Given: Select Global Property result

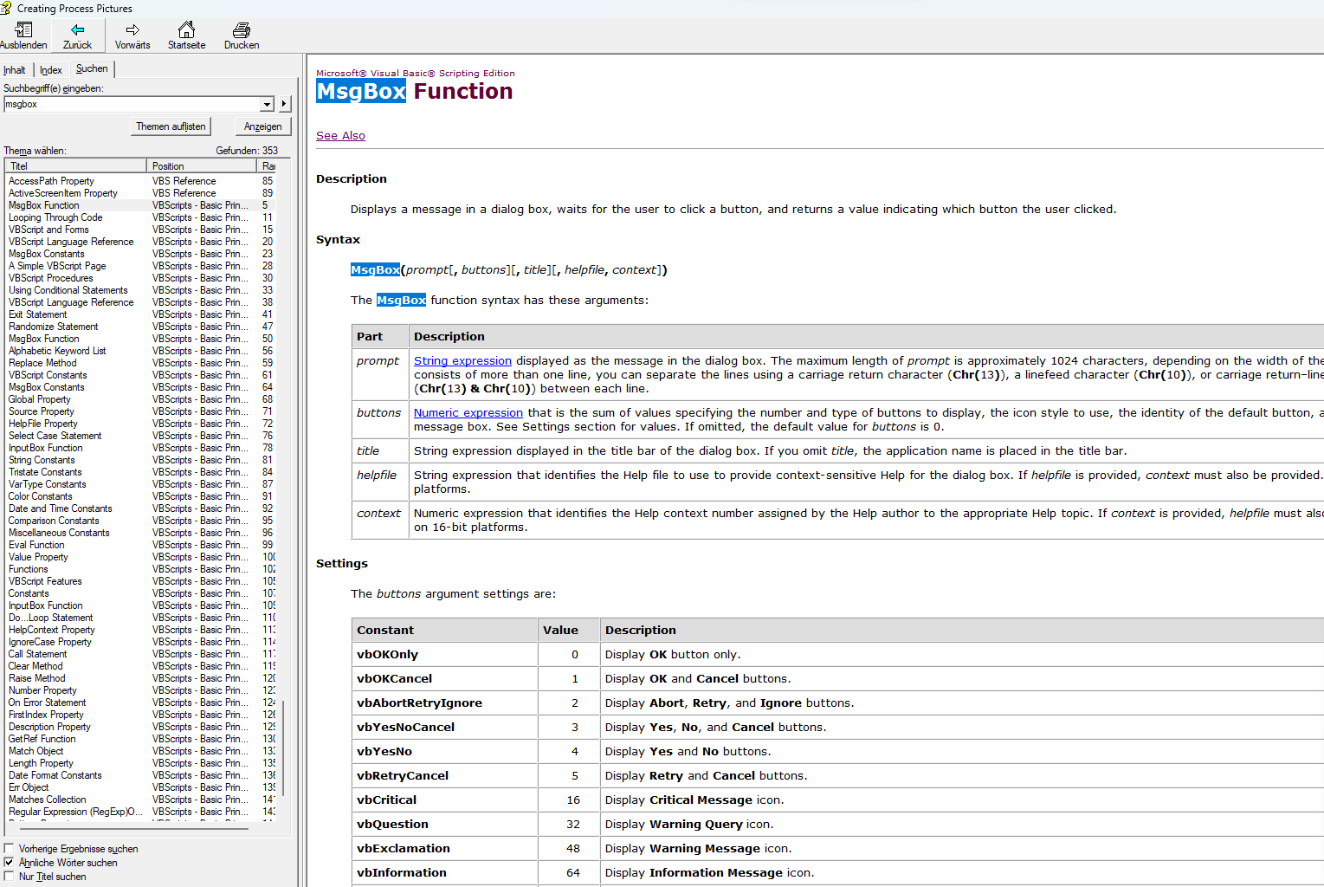Looking at the screenshot, I should (39, 399).
